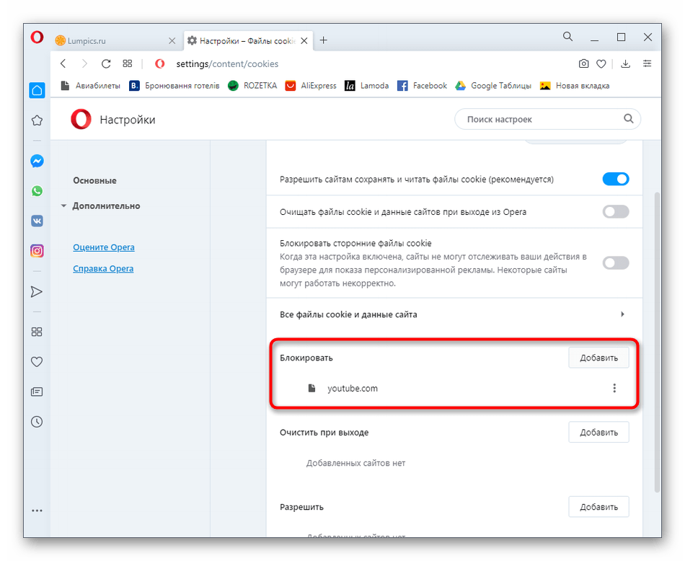
Task: Click the Opera logo beside Настройки heading
Action: (81, 119)
